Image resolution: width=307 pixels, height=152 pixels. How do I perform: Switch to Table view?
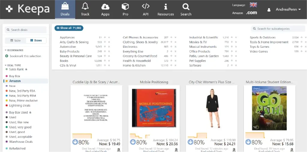pos(16,40)
